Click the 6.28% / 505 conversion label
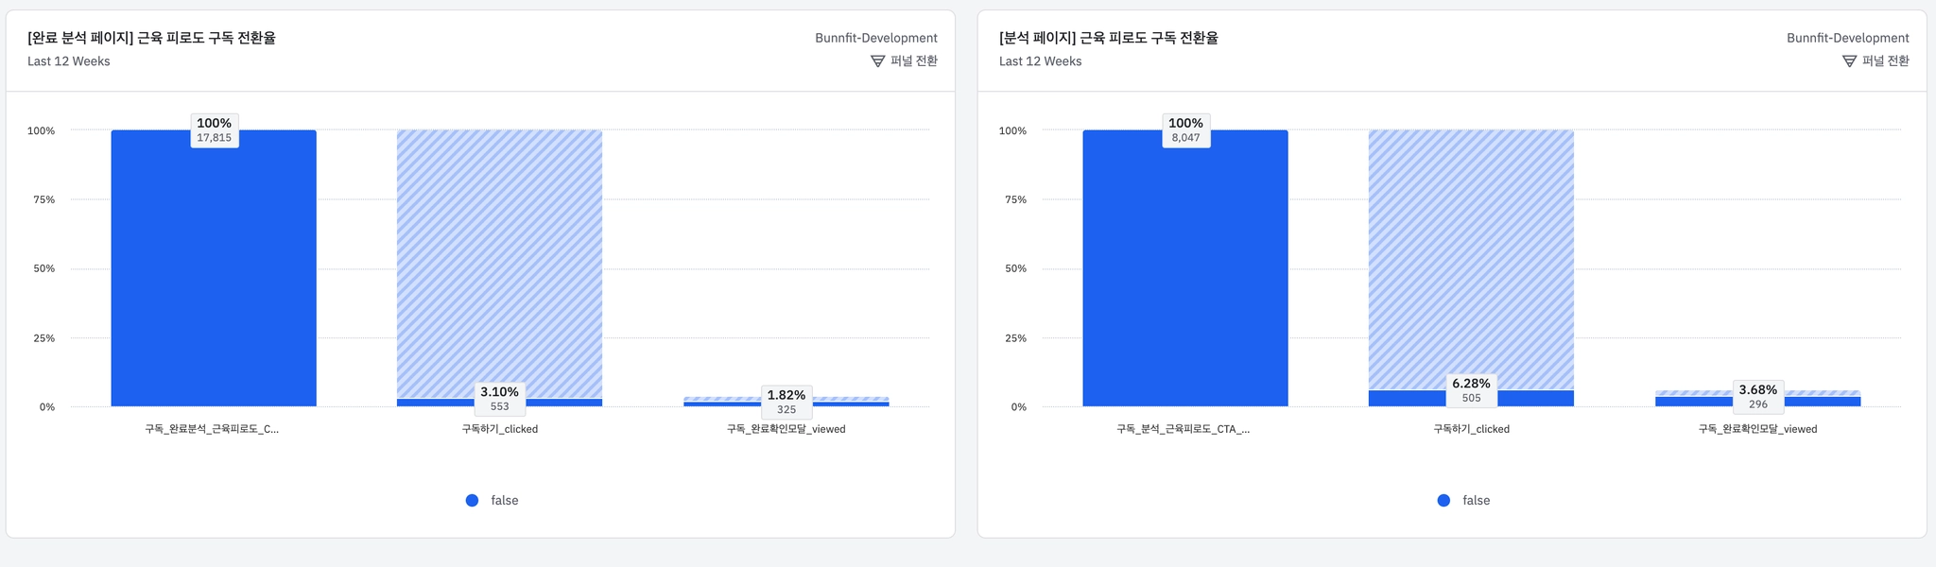The image size is (1936, 567). coord(1471,390)
